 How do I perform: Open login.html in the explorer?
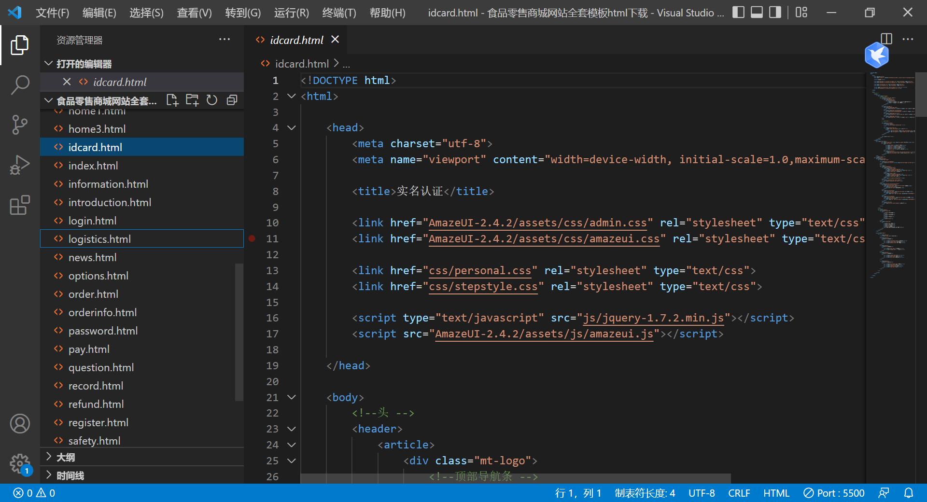[x=142, y=221]
